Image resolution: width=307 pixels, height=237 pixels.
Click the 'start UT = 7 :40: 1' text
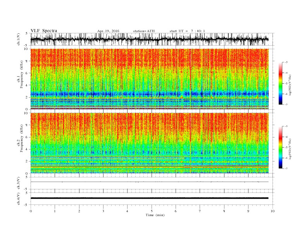187,31
